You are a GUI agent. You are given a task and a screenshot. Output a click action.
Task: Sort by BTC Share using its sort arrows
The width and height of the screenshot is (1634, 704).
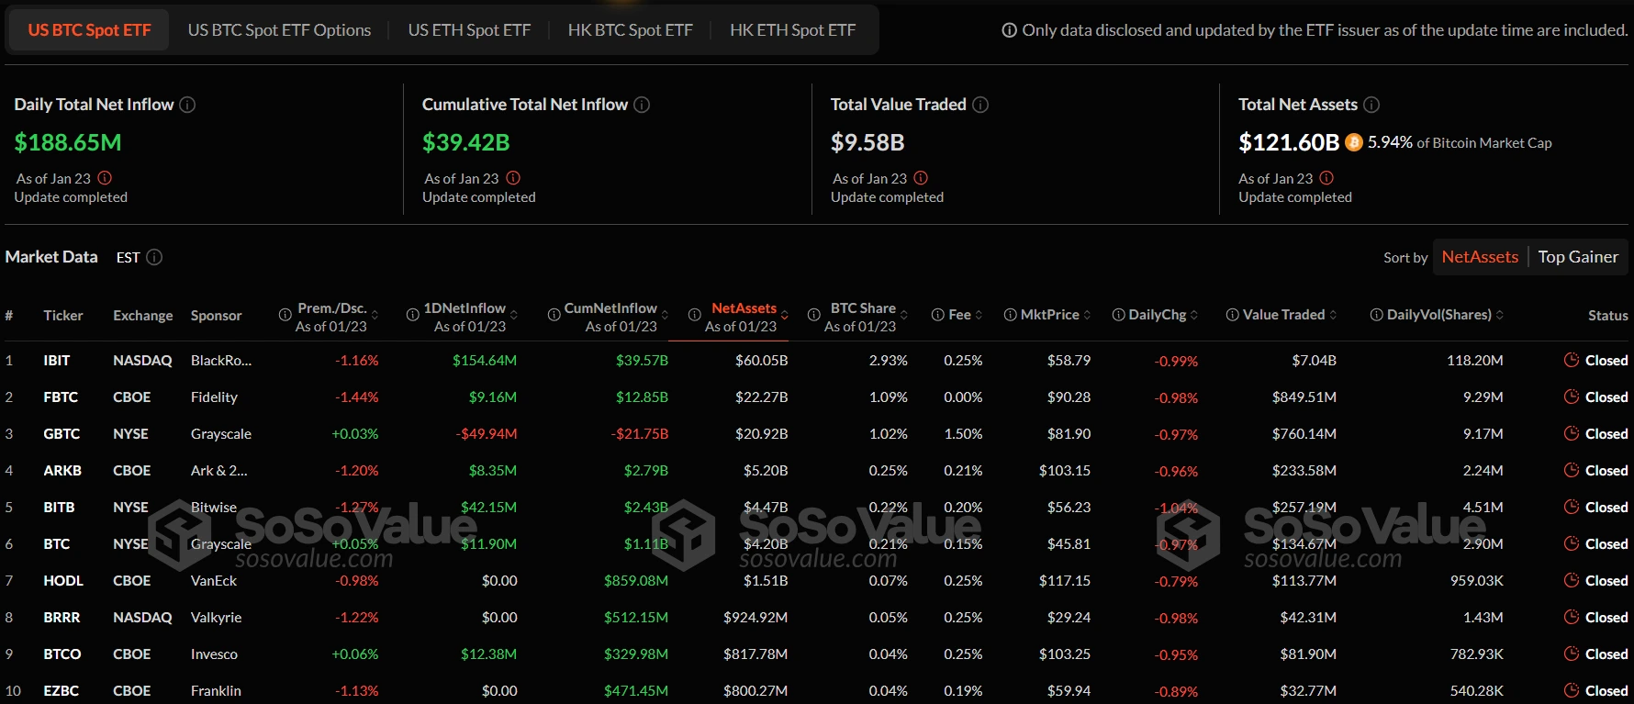point(904,315)
